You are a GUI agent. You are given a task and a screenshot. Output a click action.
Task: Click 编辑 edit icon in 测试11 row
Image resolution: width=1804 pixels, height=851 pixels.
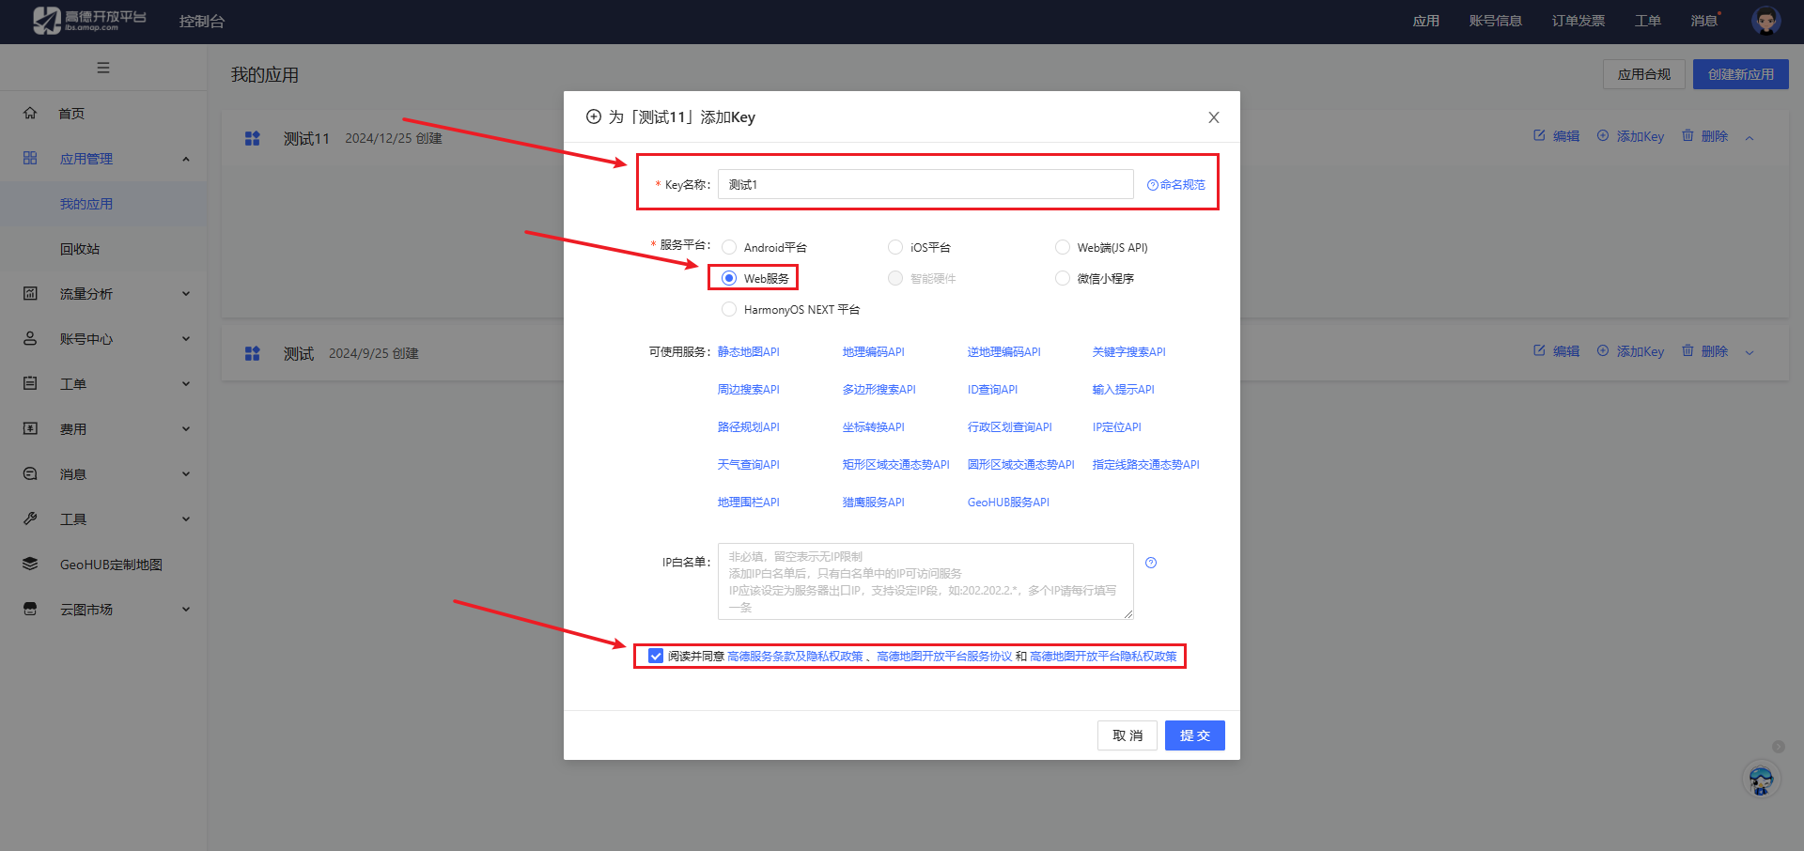coord(1539,135)
